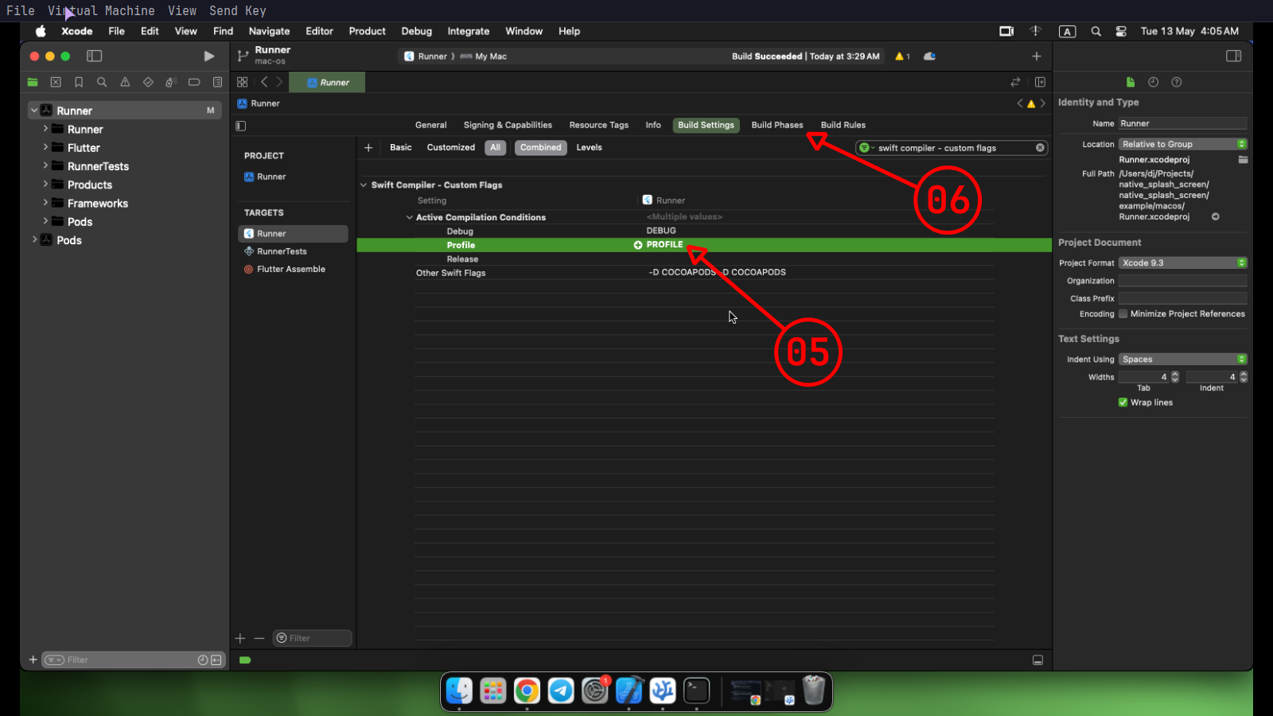Toggle the right inspector panel

pyautogui.click(x=1234, y=56)
